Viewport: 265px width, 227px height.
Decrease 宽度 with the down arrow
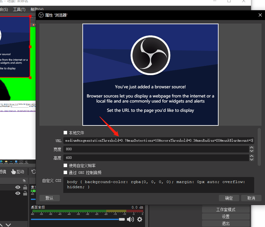click(251, 151)
